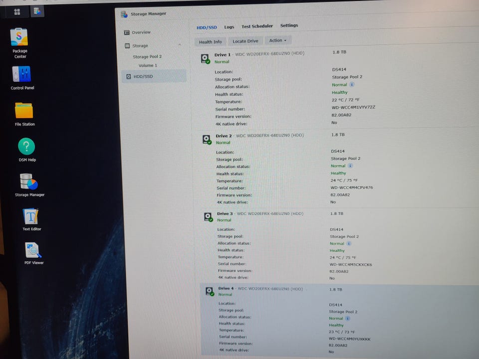Click Drive 1 disk status icon
479x359 pixels.
tap(205, 59)
